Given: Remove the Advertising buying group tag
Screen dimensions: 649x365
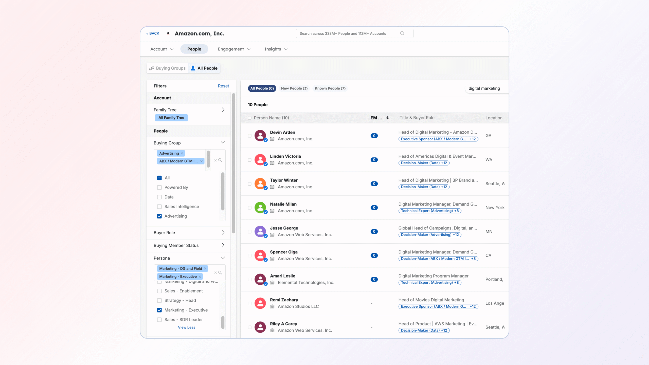Looking at the screenshot, I should (x=182, y=153).
